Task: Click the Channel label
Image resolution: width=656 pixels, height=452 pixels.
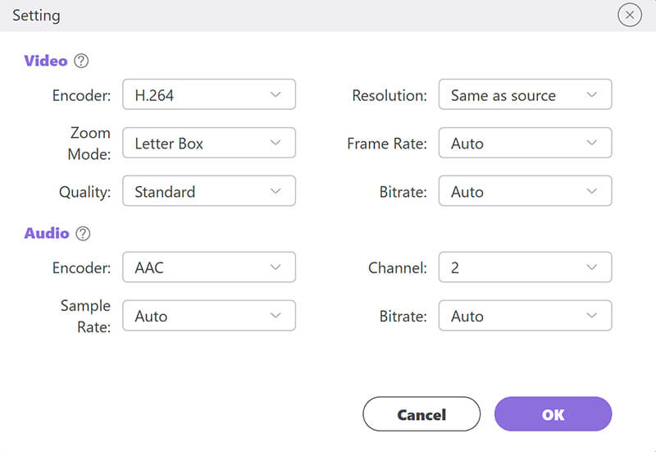Action: pos(398,268)
